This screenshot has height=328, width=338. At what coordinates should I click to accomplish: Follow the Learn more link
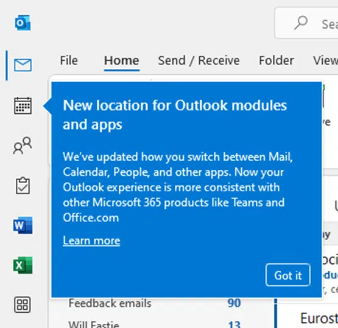91,240
